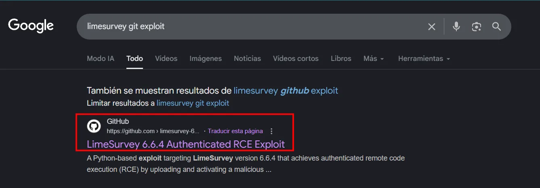Screen dimensions: 540x188
Task: Click the "También se muestran resultados de" text
Action: pyautogui.click(x=159, y=90)
